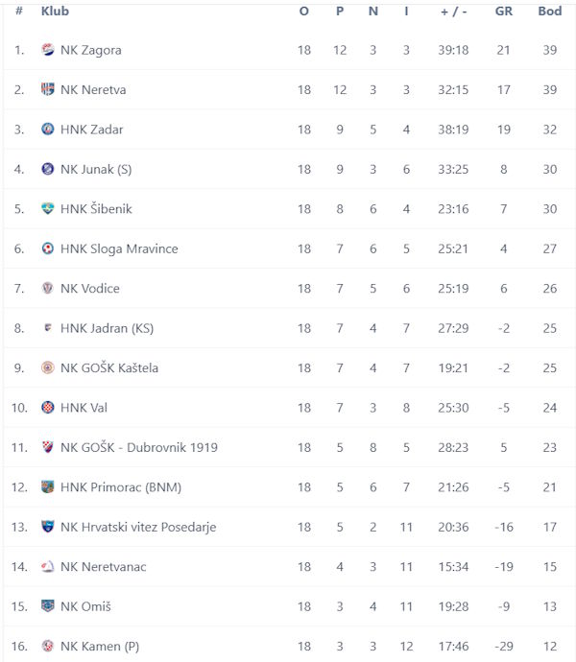Click the NK Junak (S) crest icon

(x=48, y=169)
